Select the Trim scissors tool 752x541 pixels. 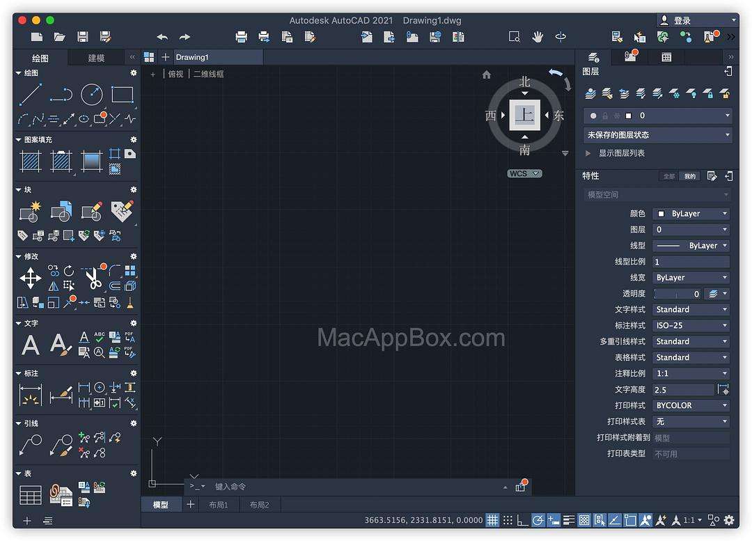click(x=94, y=279)
